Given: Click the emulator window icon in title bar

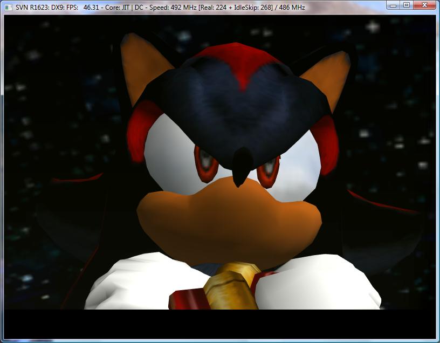Looking at the screenshot, I should point(9,8).
